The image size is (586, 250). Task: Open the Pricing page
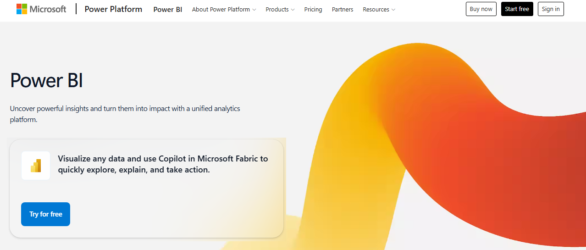(x=313, y=9)
